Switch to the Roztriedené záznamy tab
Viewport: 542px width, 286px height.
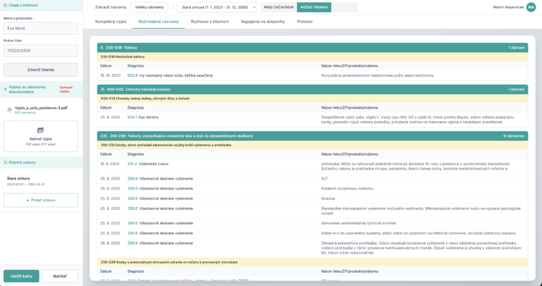[x=159, y=21]
